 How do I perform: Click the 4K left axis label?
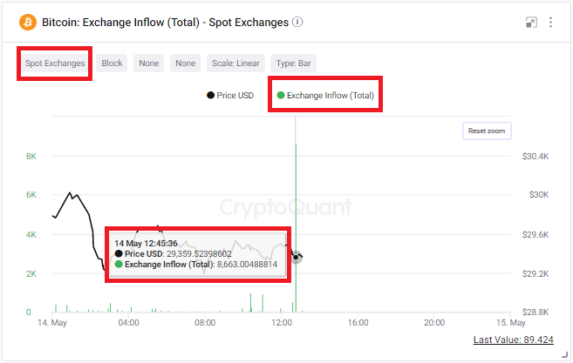[x=31, y=234]
